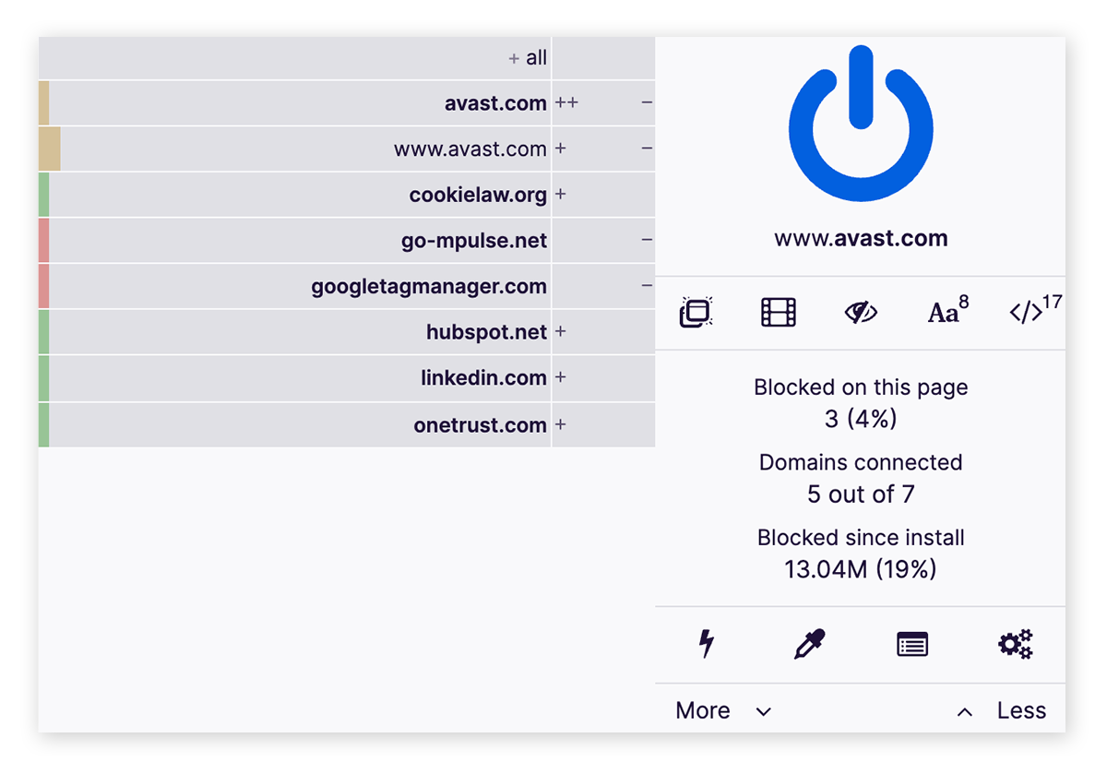Select the element zapper tool
Image resolution: width=1107 pixels, height=774 pixels.
[706, 643]
